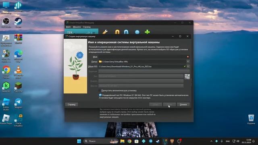The height and width of the screenshot is (145, 258).
Task: Open VirtualBox Manager settings wrench icon
Action: coord(105,32)
